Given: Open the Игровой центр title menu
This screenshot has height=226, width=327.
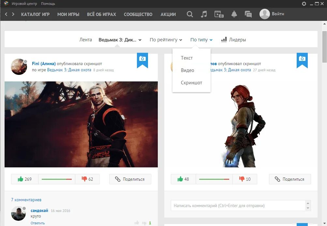Looking at the screenshot, I should (24, 4).
